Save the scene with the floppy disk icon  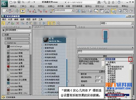(19, 2)
